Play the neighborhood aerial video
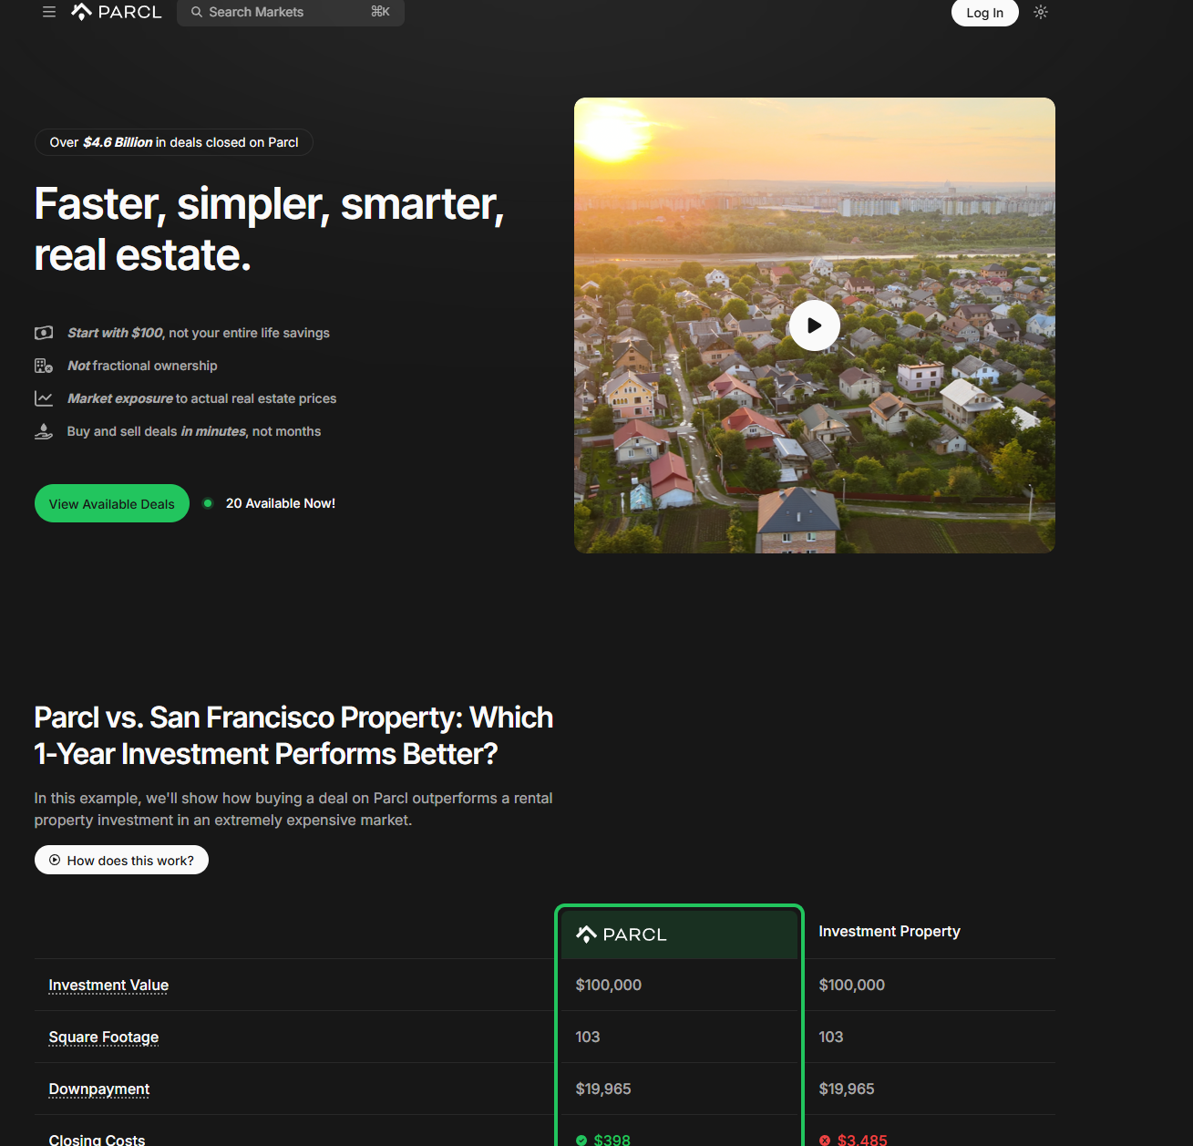 pos(815,325)
